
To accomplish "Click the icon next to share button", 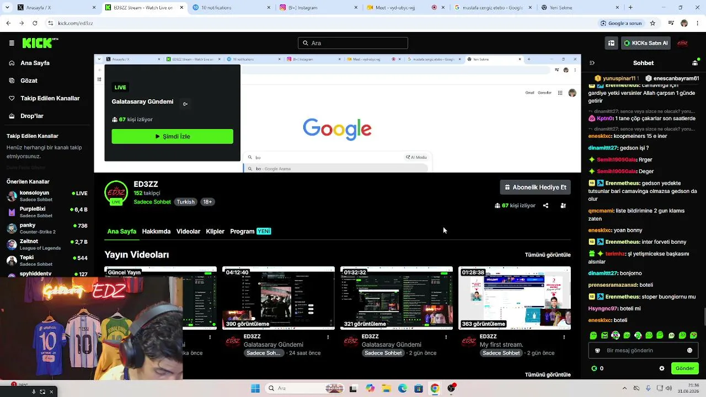I will 563,206.
